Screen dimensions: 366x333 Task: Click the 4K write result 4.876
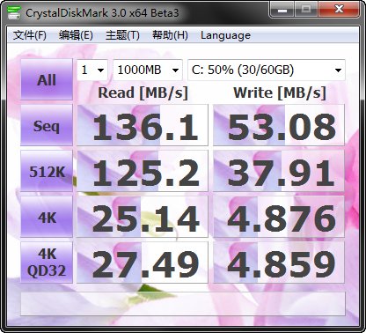[x=279, y=217]
